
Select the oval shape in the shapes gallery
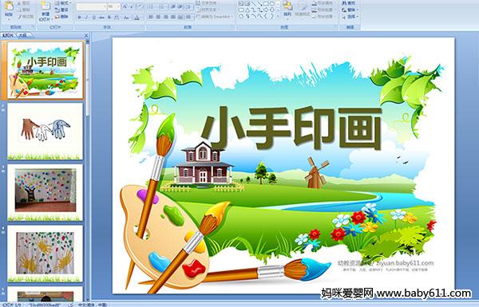pyautogui.click(x=272, y=4)
